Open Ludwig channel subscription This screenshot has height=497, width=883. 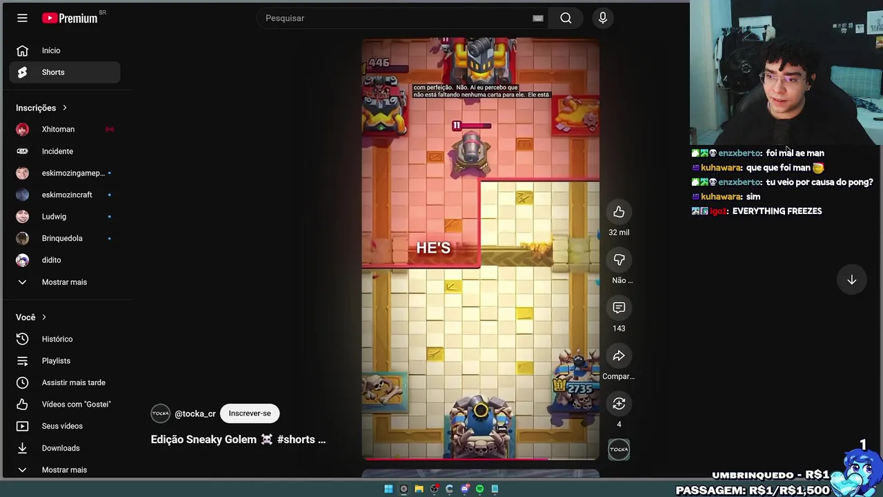pos(65,217)
